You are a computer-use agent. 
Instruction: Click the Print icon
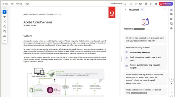(x=140, y=4)
